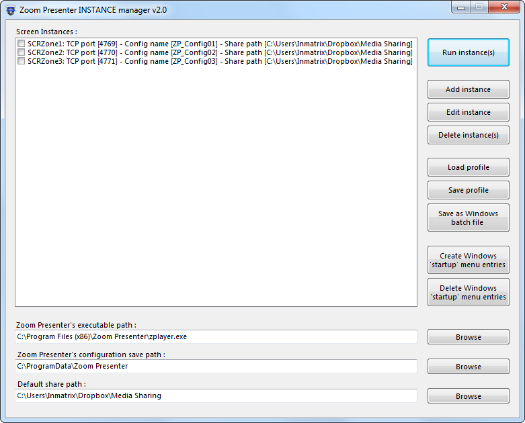Image resolution: width=525 pixels, height=423 pixels.
Task: Close the INSTANCE manager window
Action: (504, 7)
